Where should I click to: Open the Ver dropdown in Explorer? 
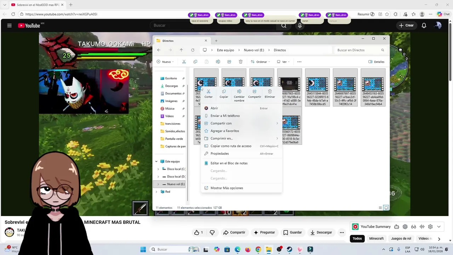coord(283,62)
